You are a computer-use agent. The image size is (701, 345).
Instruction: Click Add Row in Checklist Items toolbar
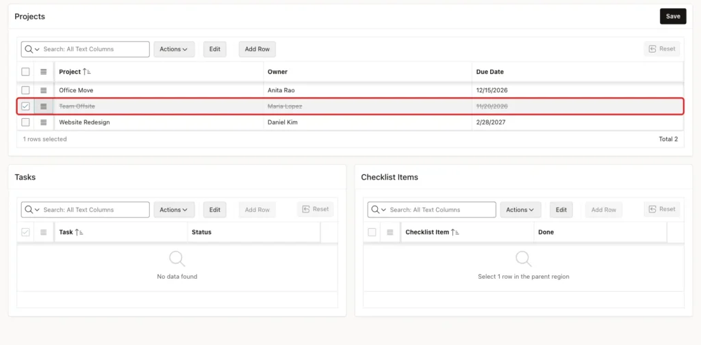point(604,210)
